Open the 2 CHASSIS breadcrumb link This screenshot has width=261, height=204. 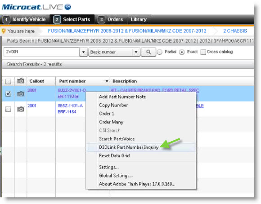(x=235, y=31)
